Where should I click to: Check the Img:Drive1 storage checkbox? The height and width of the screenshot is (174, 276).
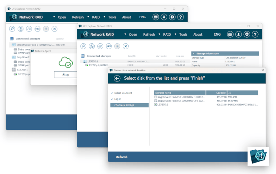[x=155, y=97]
